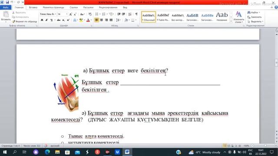Expand the numbered list options
This screenshot has width=278, height=156.
point(107,14)
